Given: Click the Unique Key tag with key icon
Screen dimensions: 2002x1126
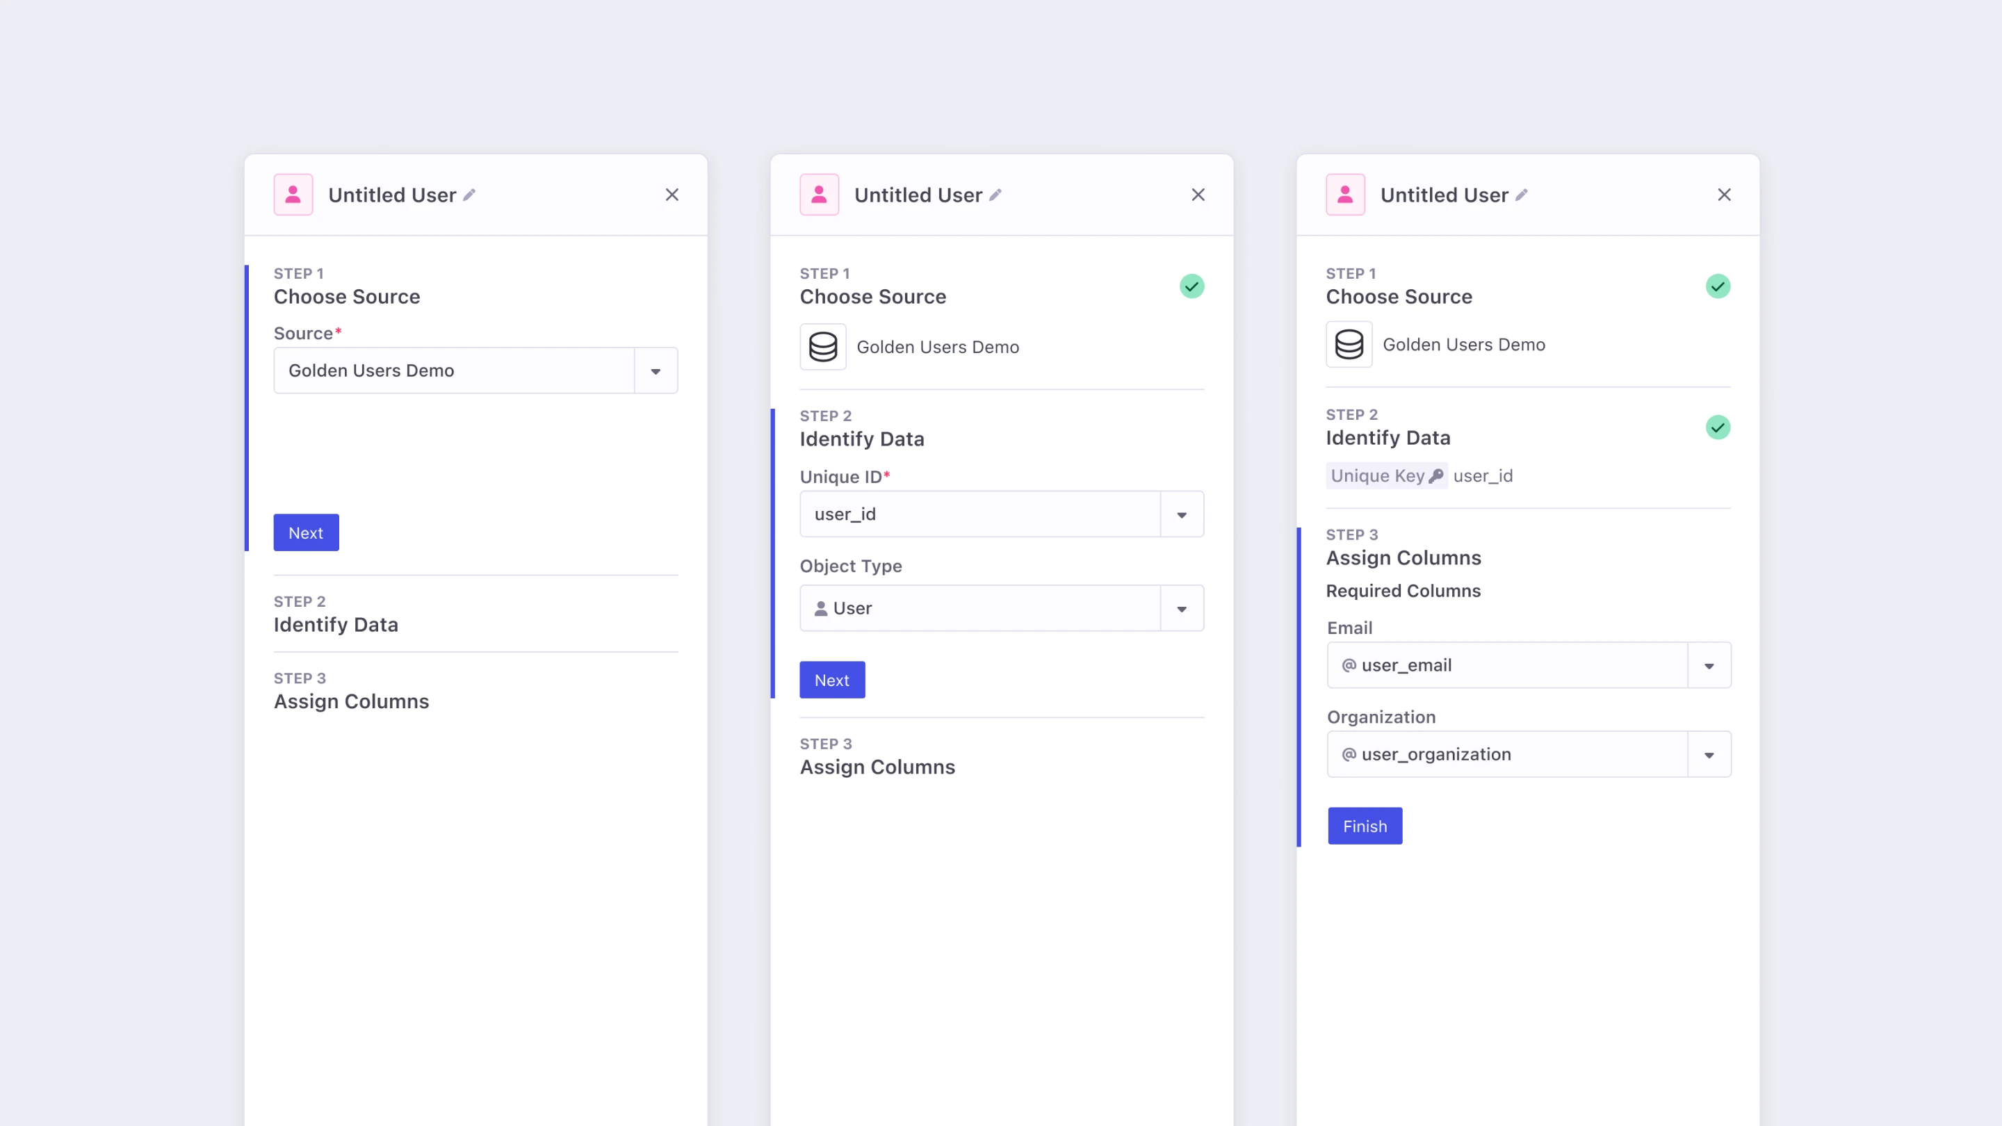Looking at the screenshot, I should coord(1387,475).
